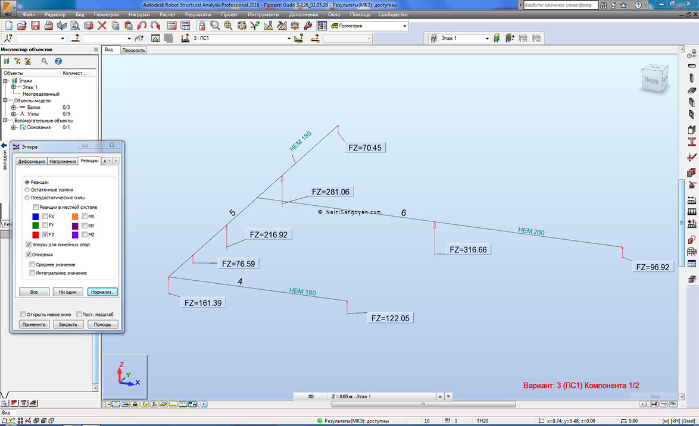Select the Реакции radio button

(27, 182)
